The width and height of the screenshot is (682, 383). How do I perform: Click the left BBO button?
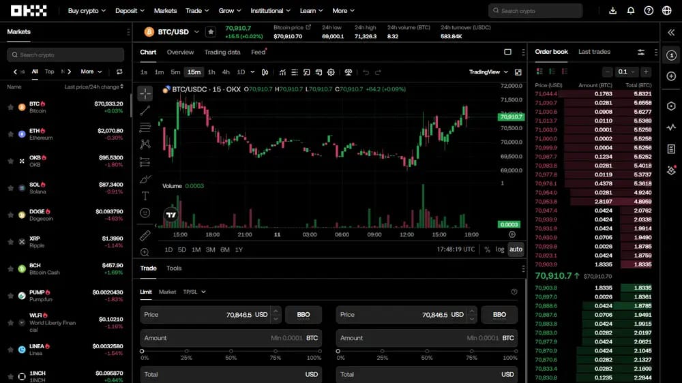pos(303,314)
